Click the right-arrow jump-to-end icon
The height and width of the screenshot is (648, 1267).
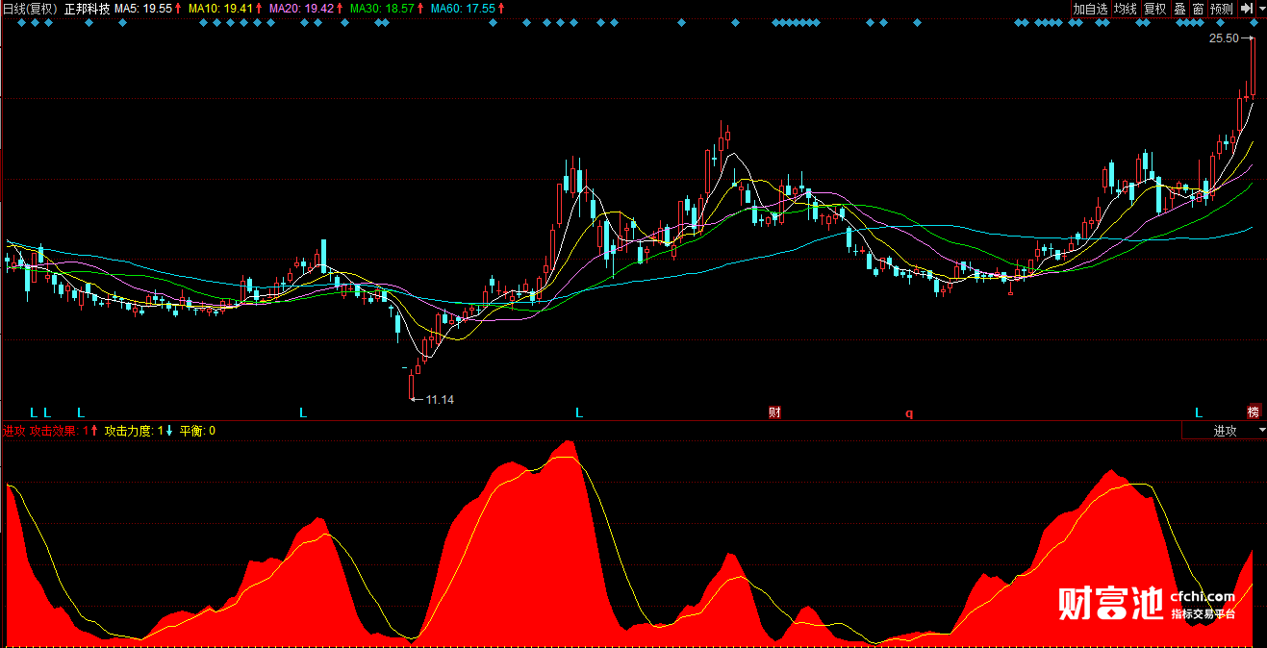click(x=1245, y=9)
